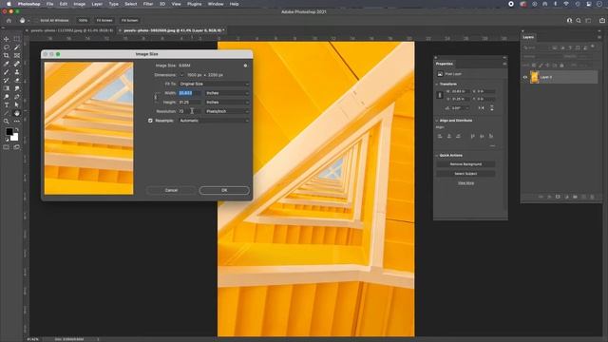Select the Brush tool
The width and height of the screenshot is (608, 342).
click(7, 72)
